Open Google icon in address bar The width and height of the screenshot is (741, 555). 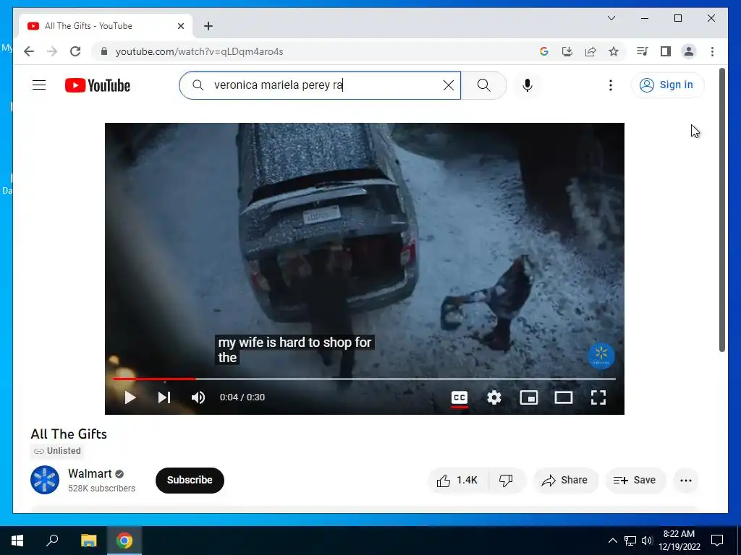(544, 51)
